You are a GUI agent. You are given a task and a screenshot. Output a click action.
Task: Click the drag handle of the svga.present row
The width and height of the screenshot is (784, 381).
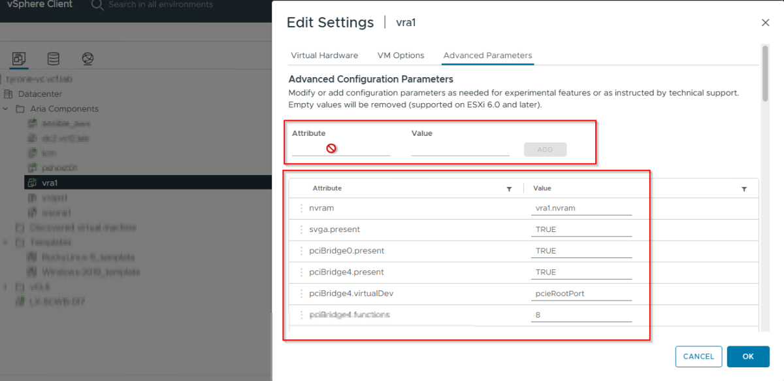click(301, 229)
